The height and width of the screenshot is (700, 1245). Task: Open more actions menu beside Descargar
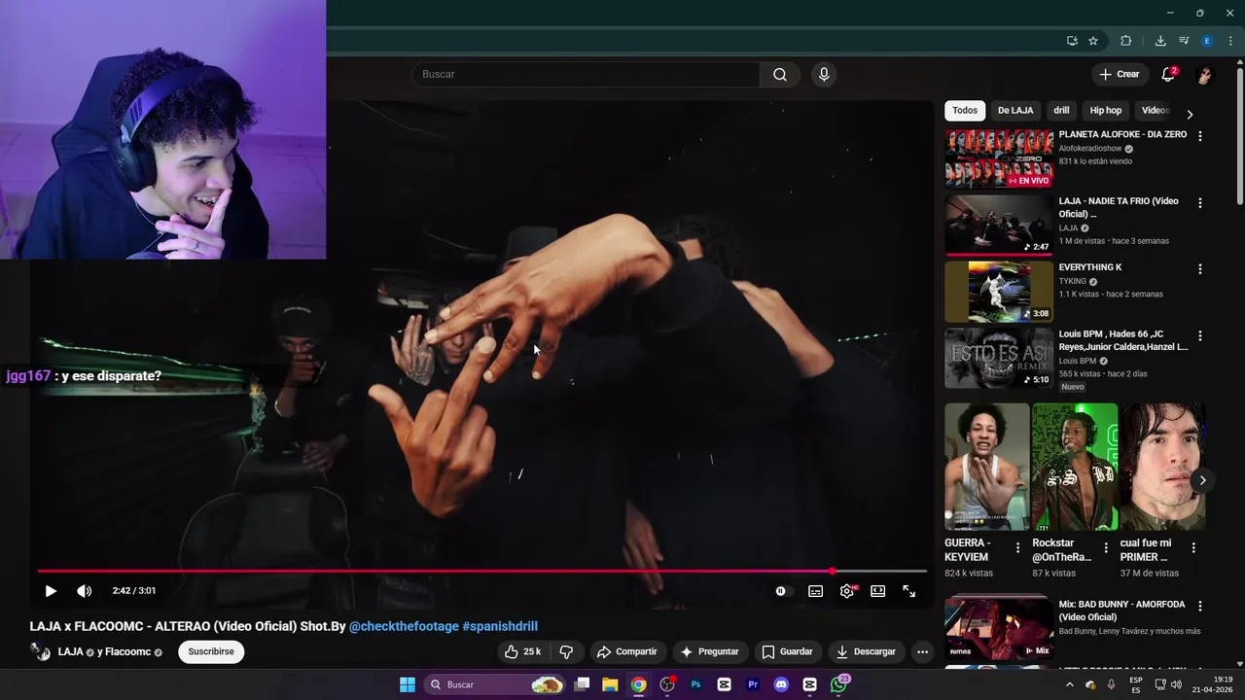(x=922, y=651)
